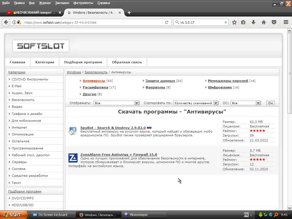This screenshot has height=219, width=292.
Task: Switch to Minesweeper in taskbar
Action: [x=144, y=215]
